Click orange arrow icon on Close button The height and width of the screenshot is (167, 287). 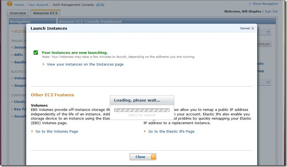(153, 157)
